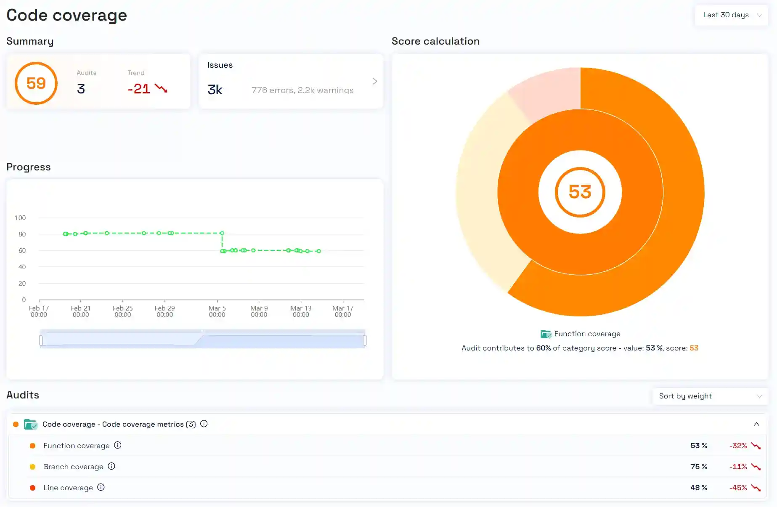Click info icon beside Line coverage
Image resolution: width=777 pixels, height=507 pixels.
(101, 487)
